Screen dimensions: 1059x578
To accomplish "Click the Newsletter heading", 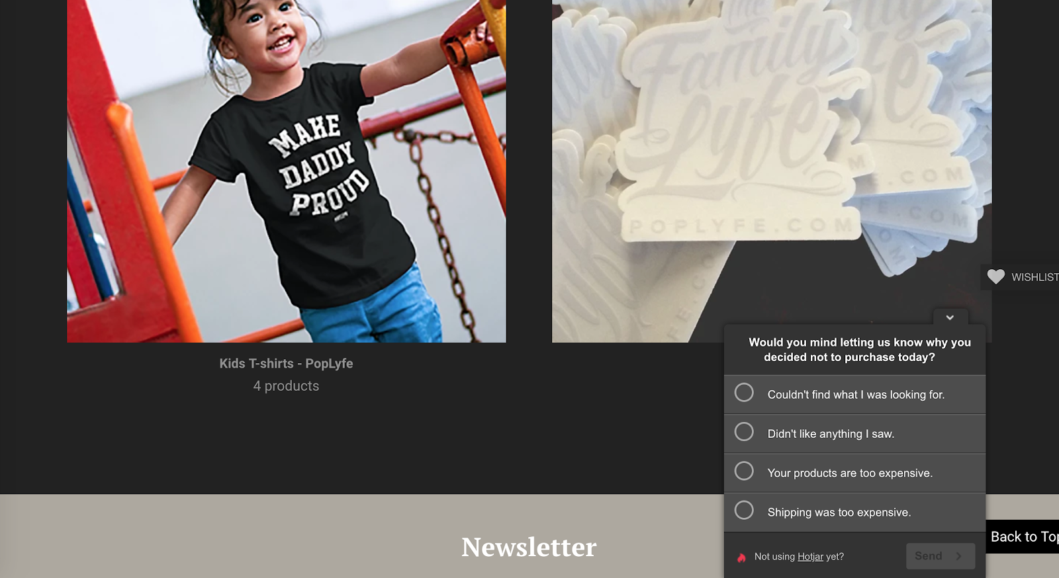I will (529, 548).
